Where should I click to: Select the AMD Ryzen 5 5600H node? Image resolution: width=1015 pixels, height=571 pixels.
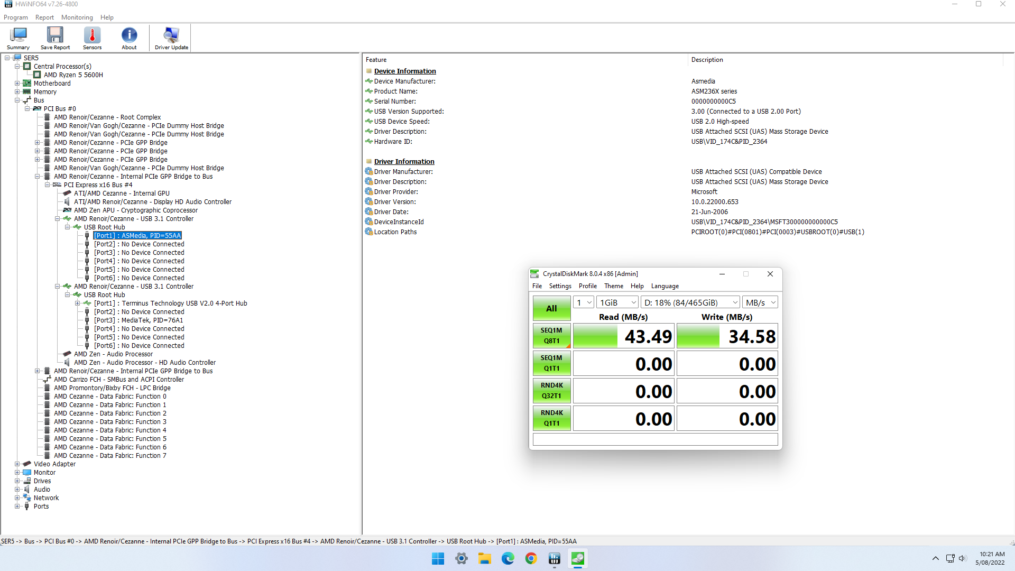click(x=73, y=75)
